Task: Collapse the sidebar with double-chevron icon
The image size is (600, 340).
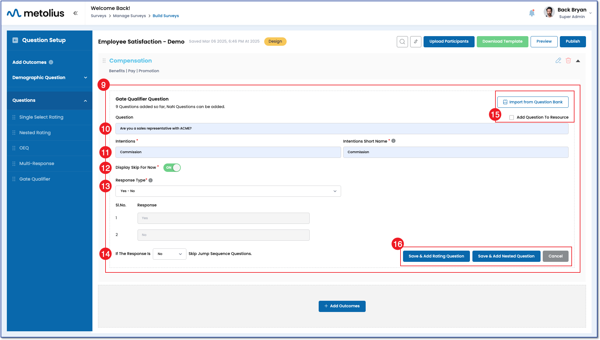Action: coord(75,13)
